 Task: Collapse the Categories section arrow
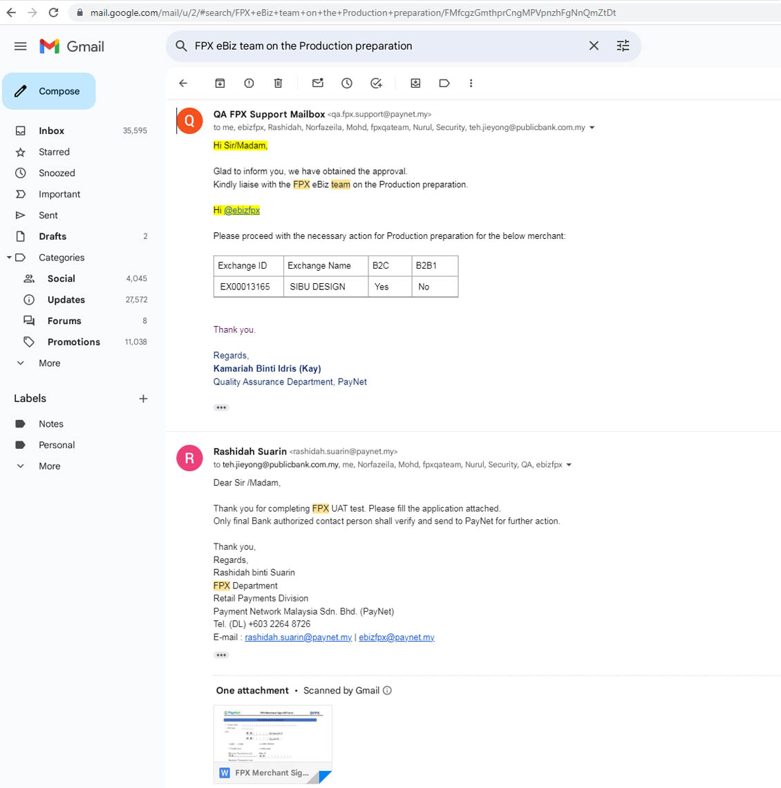point(9,258)
